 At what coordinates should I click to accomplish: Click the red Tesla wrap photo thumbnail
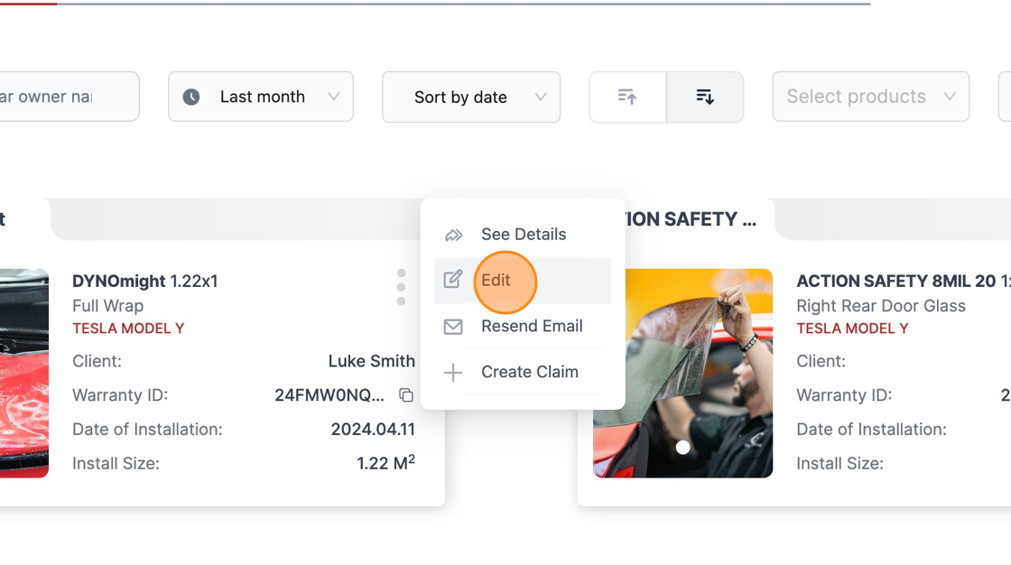[x=23, y=374]
